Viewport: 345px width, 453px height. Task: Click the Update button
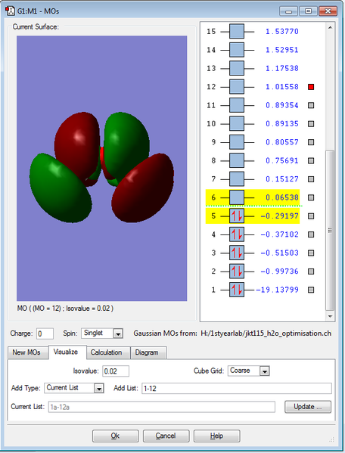tap(308, 407)
